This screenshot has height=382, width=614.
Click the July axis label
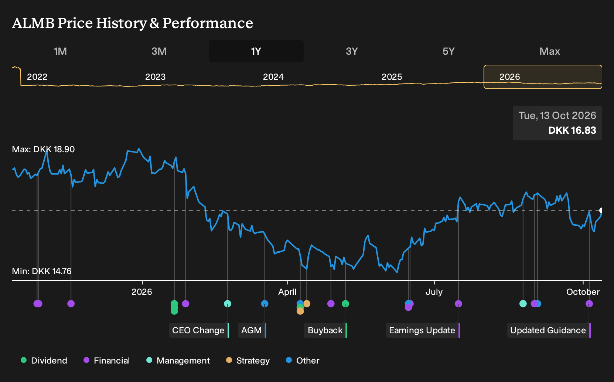click(434, 292)
